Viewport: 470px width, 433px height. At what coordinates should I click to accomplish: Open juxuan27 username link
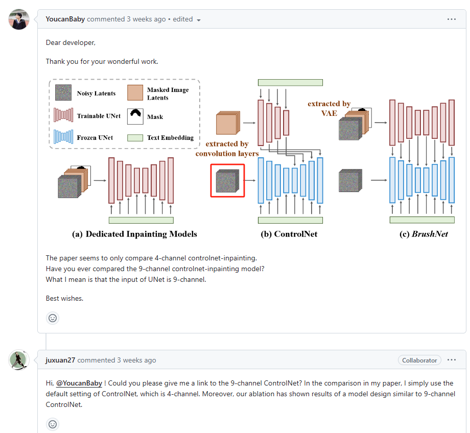(60, 360)
